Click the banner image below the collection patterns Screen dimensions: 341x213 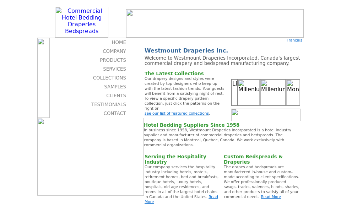point(266,115)
